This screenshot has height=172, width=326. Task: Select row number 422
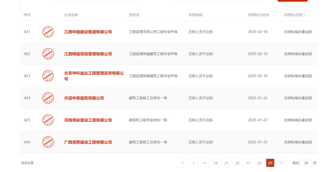click(27, 54)
